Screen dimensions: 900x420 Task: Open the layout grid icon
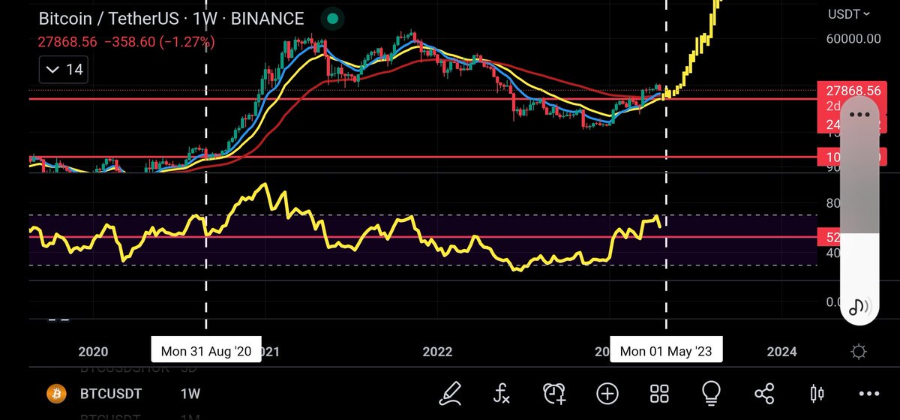click(x=659, y=392)
